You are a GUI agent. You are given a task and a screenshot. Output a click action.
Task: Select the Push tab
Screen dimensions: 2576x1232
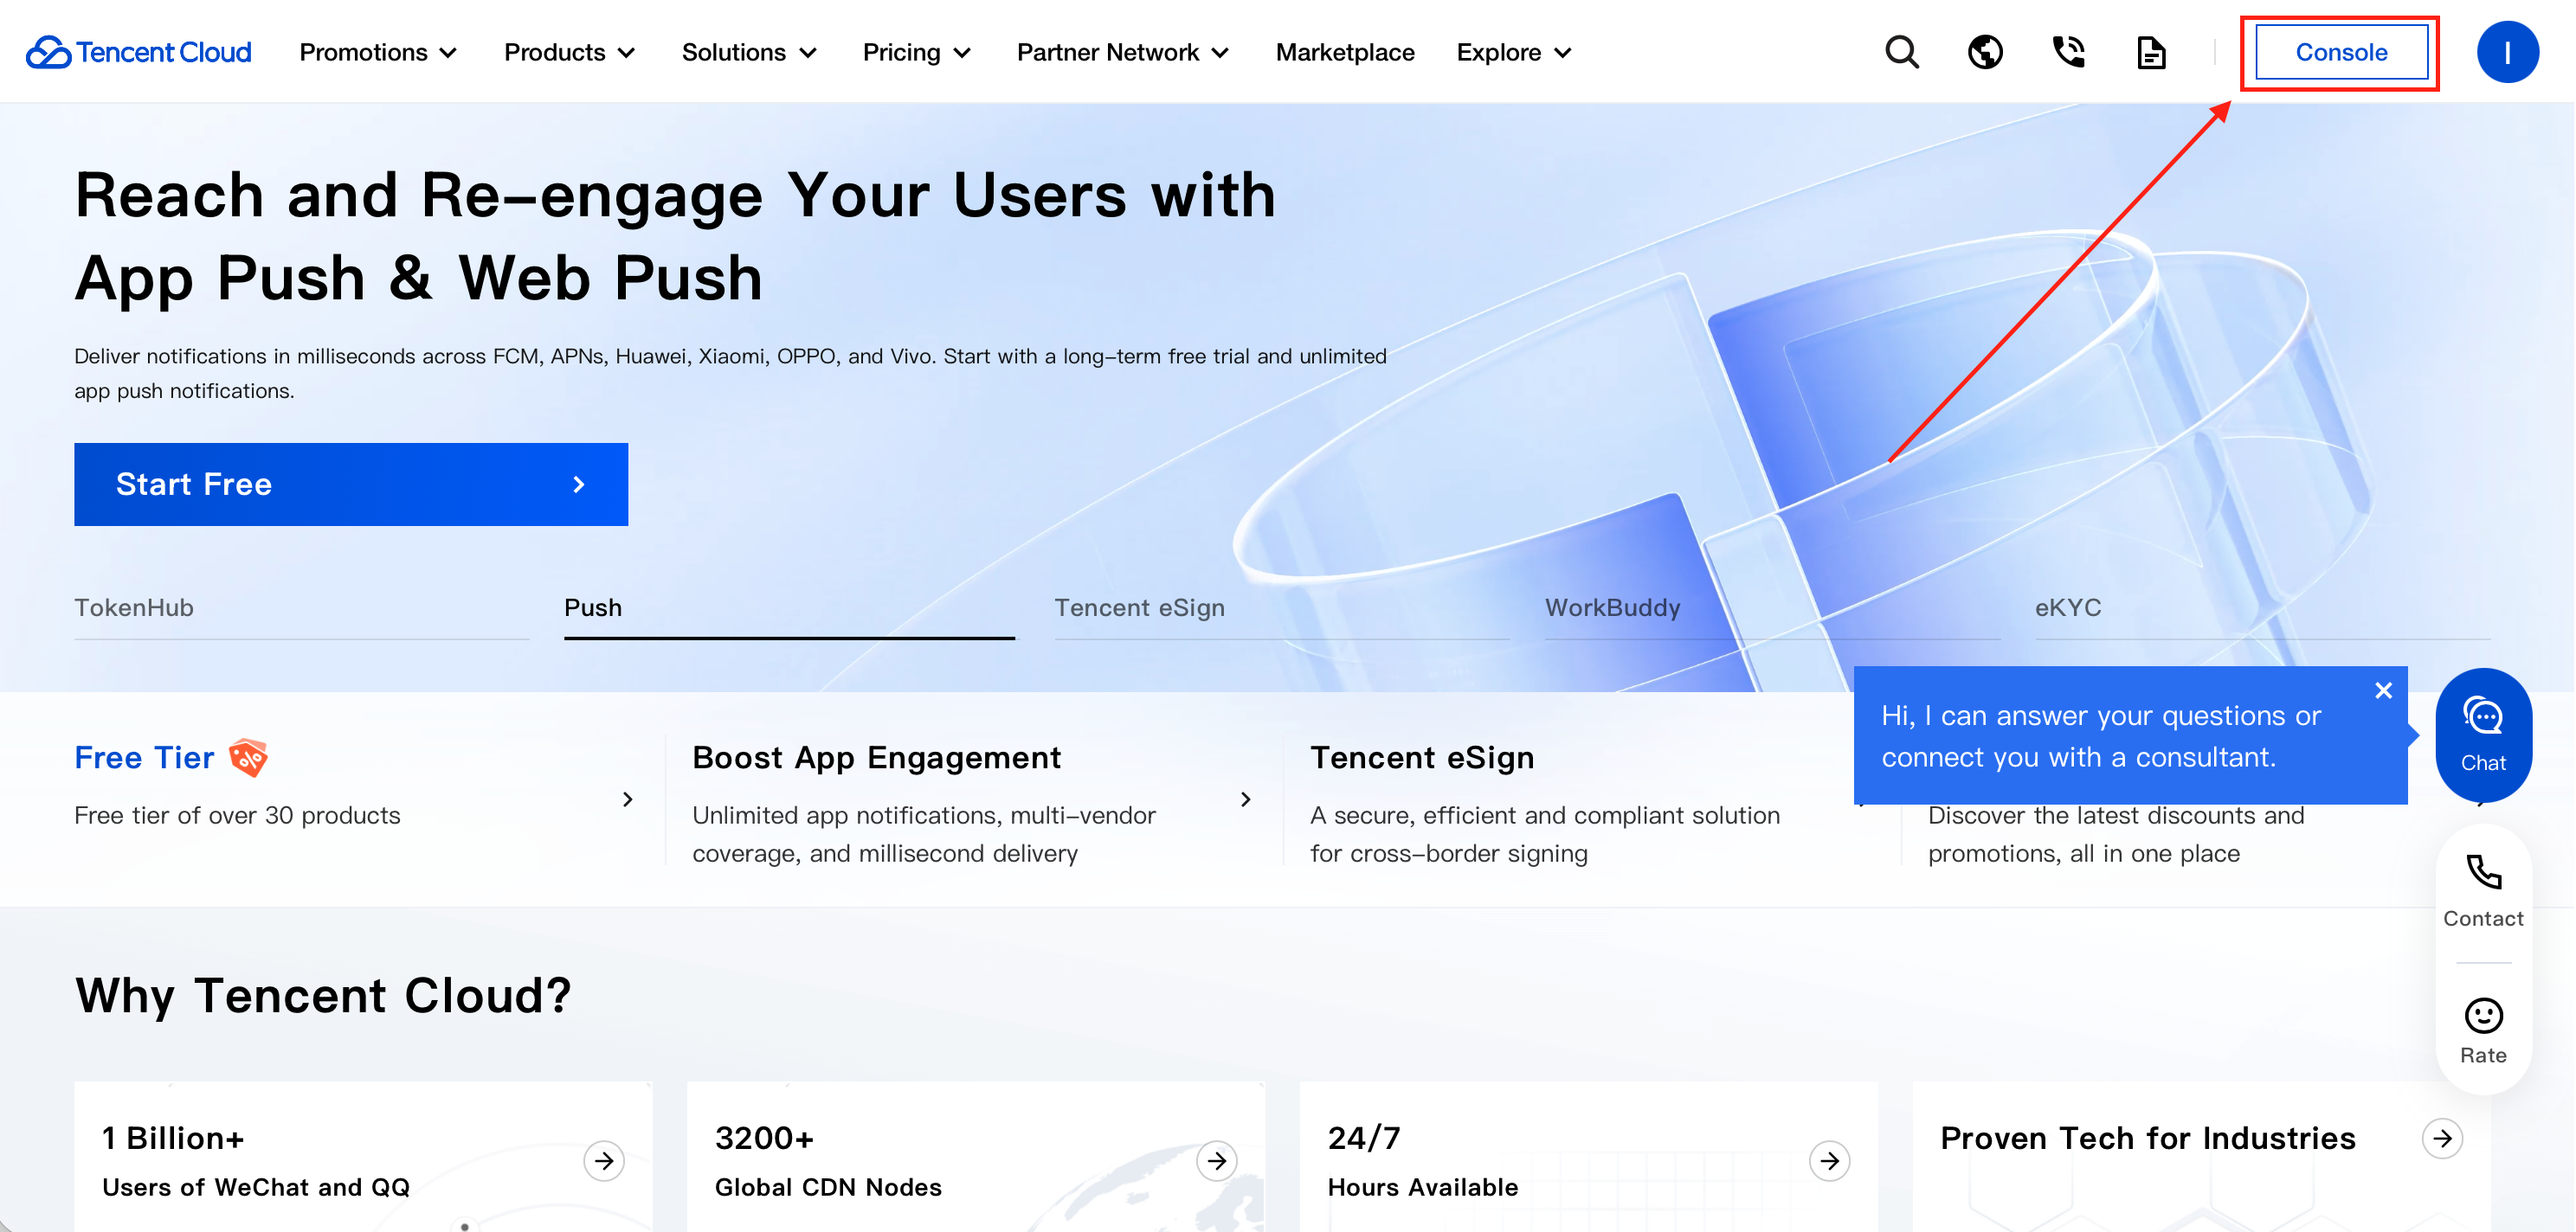pyautogui.click(x=789, y=608)
